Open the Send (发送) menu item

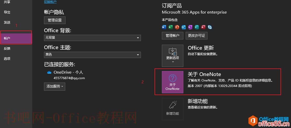click(7, 22)
